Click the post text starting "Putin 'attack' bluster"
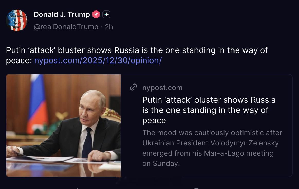 (x=137, y=55)
